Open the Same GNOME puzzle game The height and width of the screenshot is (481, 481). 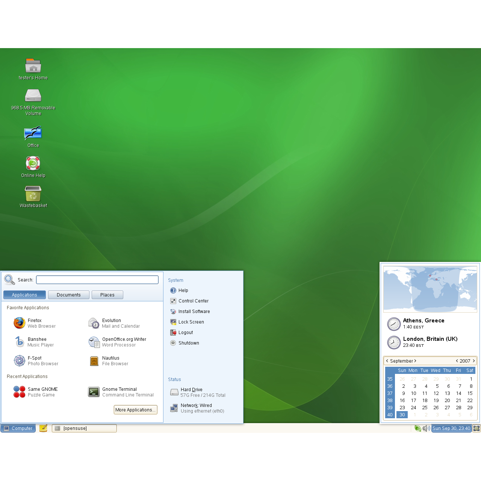(x=42, y=392)
